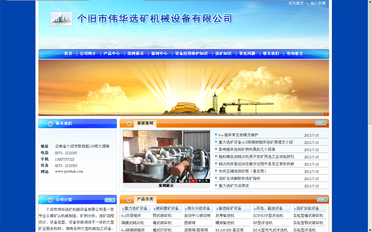Viewport: 372px width, 232px height.
Task: Click the company logo building icon
Action: [x=61, y=19]
